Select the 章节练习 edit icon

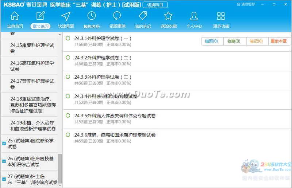[41, 16]
